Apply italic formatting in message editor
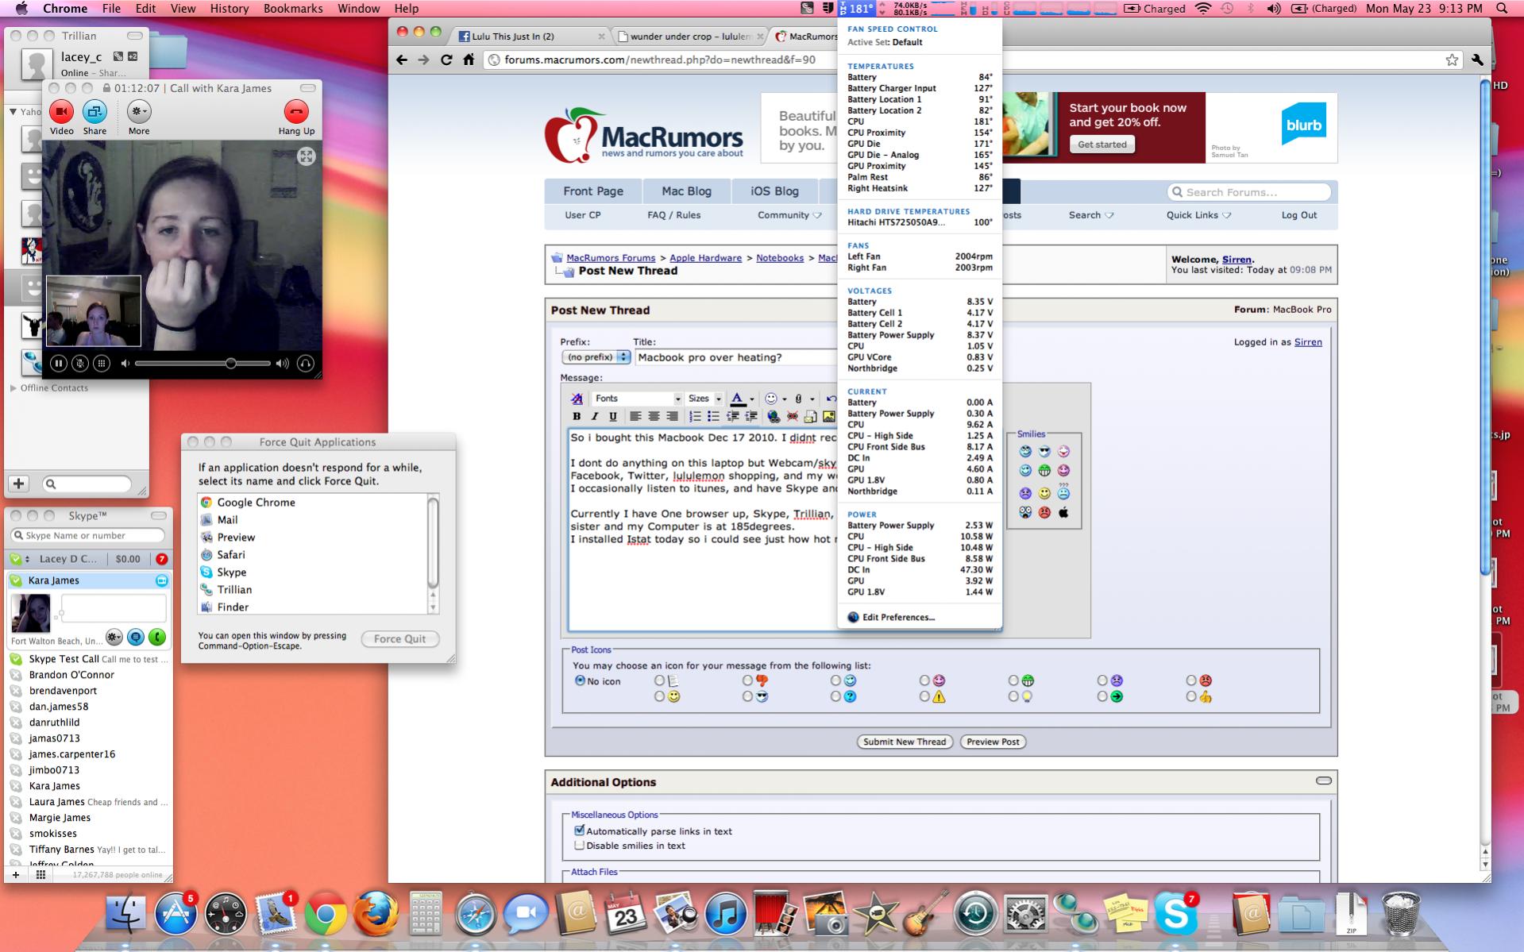The width and height of the screenshot is (1524, 952). point(594,416)
